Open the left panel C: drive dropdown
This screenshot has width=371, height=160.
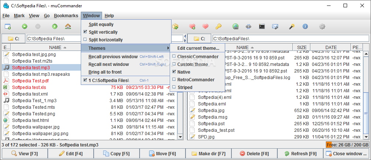point(14,39)
